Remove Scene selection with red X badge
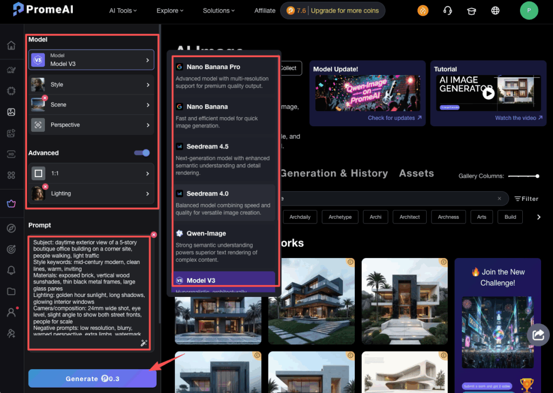The height and width of the screenshot is (393, 553). click(x=45, y=98)
